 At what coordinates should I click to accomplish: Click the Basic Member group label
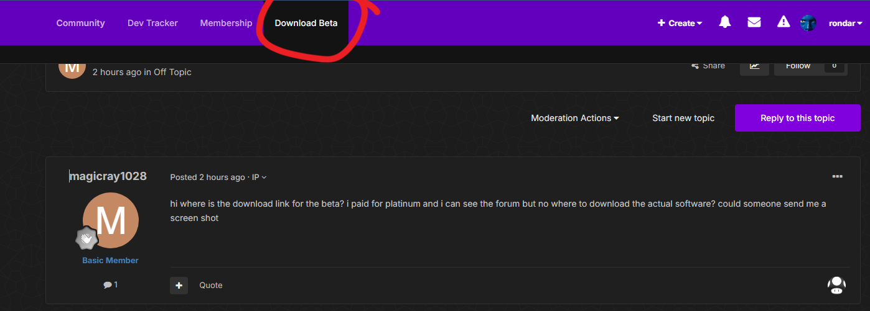(x=111, y=260)
